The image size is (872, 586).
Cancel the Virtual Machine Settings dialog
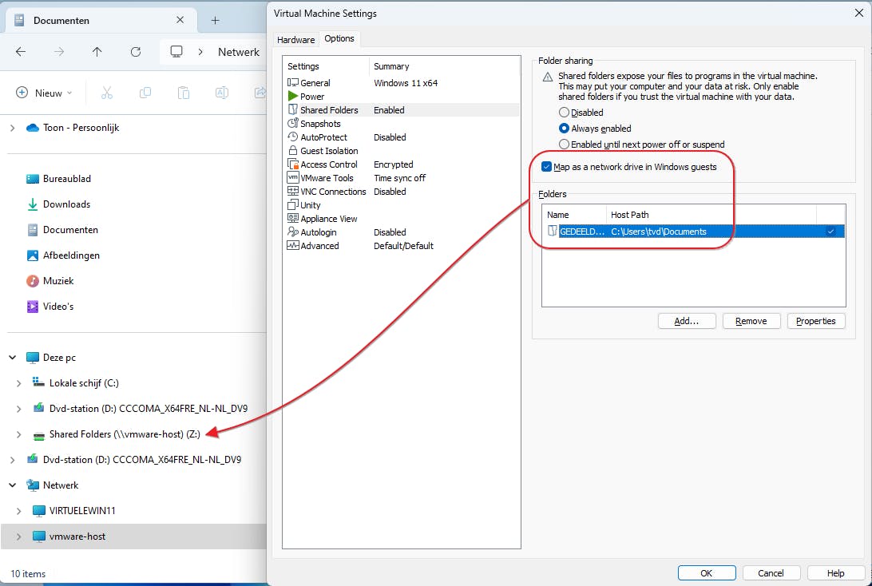(x=771, y=572)
